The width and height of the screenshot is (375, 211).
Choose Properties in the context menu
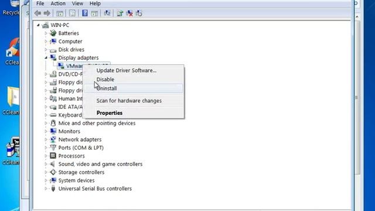[134, 113]
